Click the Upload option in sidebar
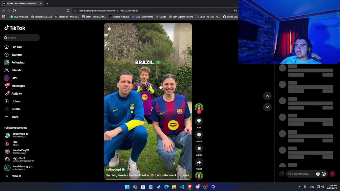 point(13,101)
